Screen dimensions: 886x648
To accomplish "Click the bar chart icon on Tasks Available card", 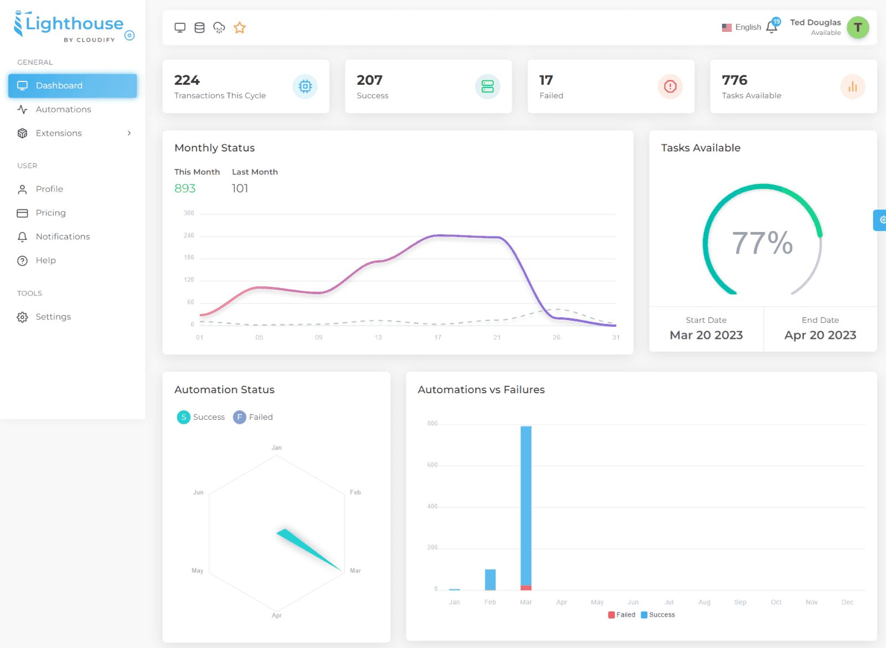I will click(x=853, y=86).
